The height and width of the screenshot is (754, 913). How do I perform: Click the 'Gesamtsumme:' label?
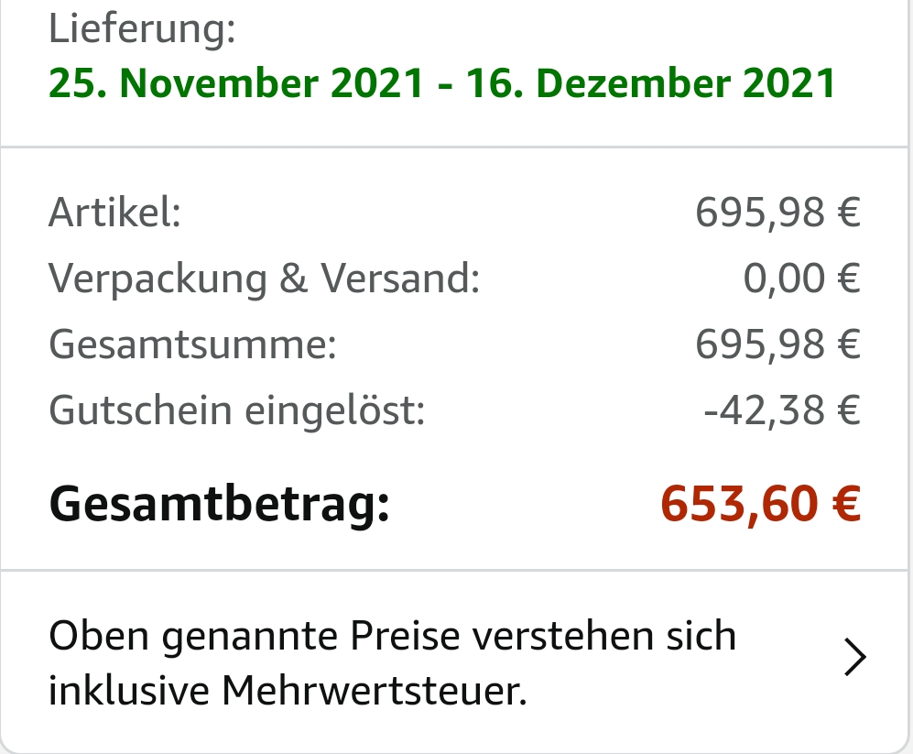pyautogui.click(x=193, y=345)
